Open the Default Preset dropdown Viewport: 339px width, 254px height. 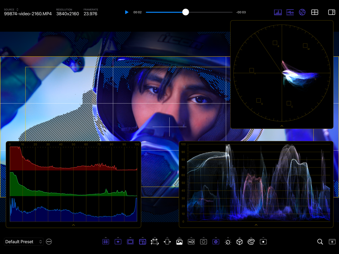24,241
